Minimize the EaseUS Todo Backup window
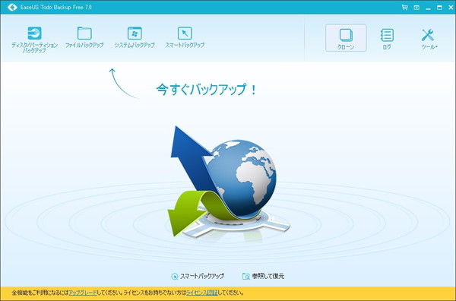Viewport: 456px width, 301px height. pos(428,8)
